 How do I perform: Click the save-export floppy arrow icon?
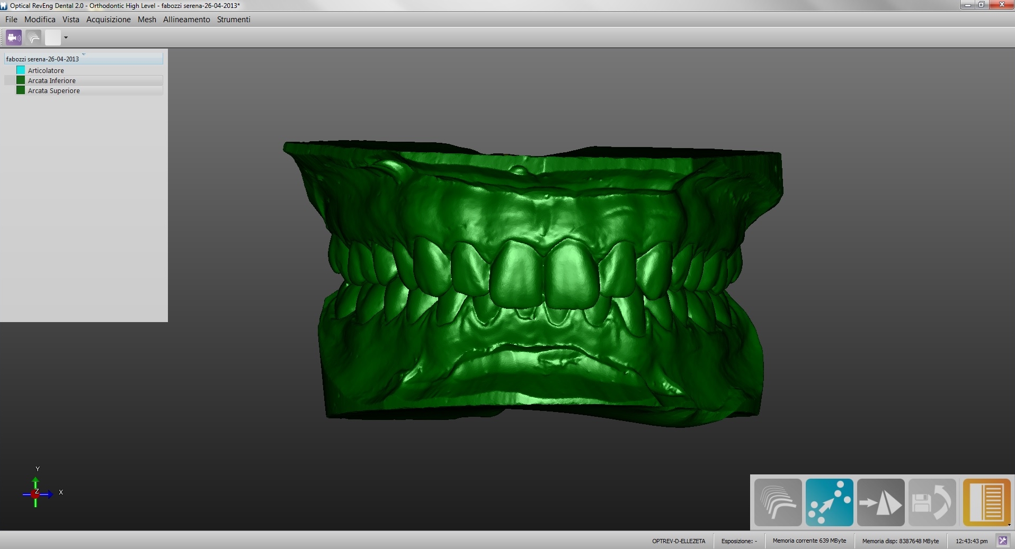tap(932, 502)
